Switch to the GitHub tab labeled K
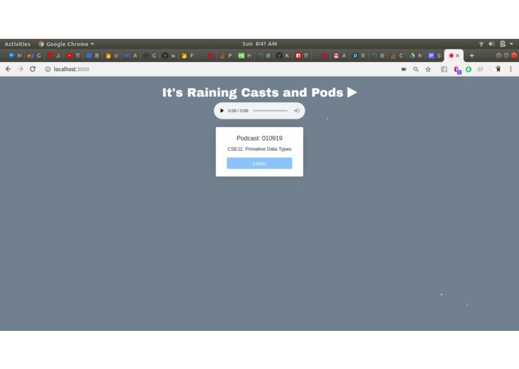 (283, 55)
